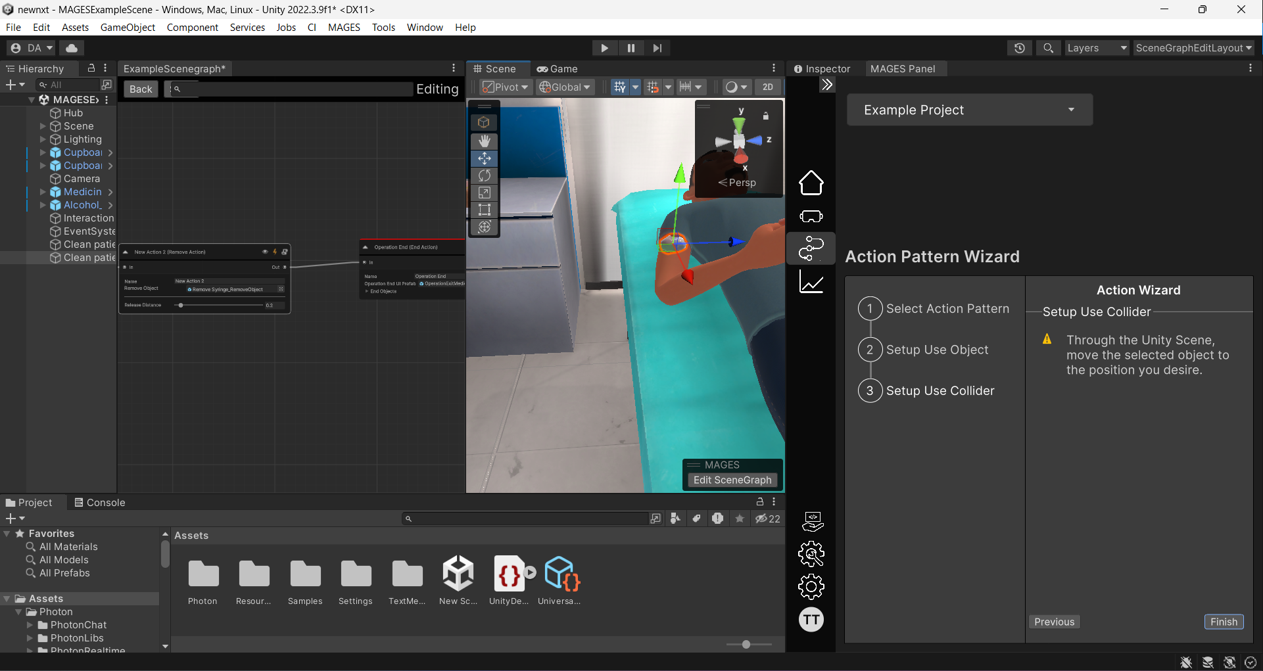Open the DA account dropdown

[x=31, y=48]
